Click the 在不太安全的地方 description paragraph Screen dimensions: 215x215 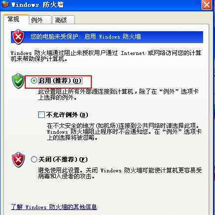pos(125,132)
